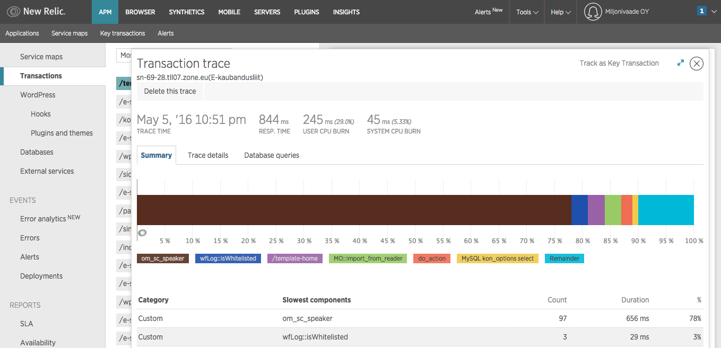Viewport: 721px width, 348px height.
Task: Go to the PLUGINS product tab
Action: coord(307,12)
